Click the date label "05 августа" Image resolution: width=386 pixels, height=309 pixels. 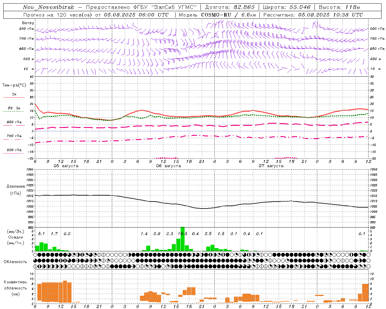[x=66, y=166]
